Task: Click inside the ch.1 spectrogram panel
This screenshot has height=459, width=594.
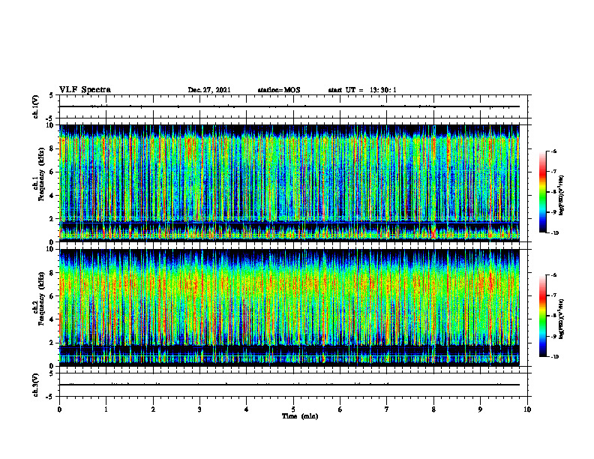Action: tap(289, 183)
